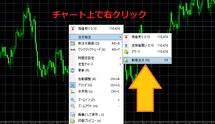
Task: Select 更新 (R) menu entry
Action: pos(96,70)
